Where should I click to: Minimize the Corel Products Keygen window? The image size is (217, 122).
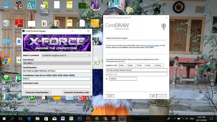(73, 31)
